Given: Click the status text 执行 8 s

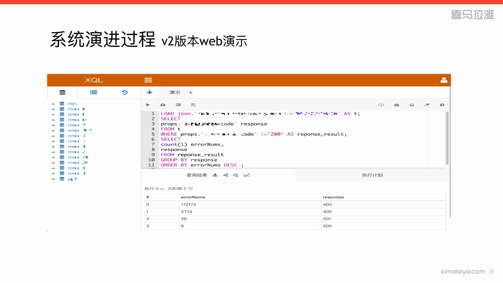Looking at the screenshot, I should tap(154, 189).
